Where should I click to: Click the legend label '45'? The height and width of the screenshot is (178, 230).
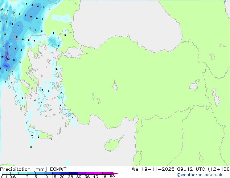[104, 177]
